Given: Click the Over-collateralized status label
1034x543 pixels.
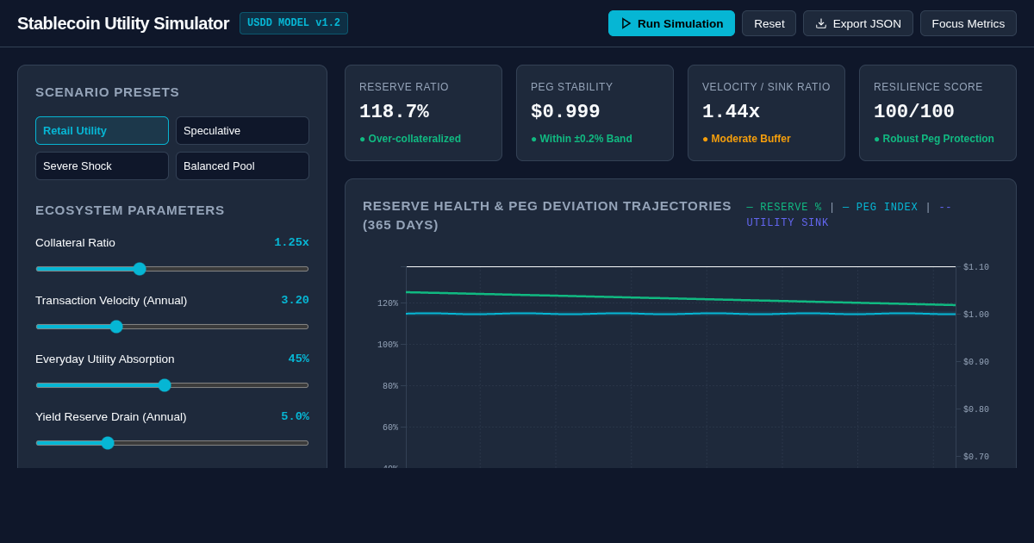Looking at the screenshot, I should pyautogui.click(x=410, y=139).
